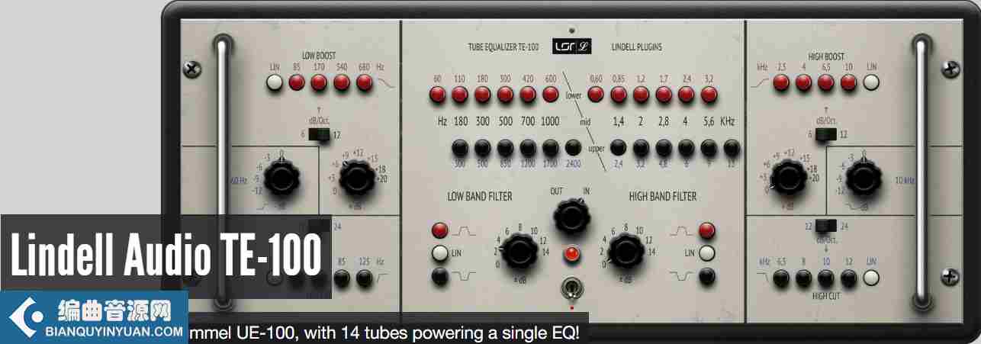
Task: Click the red power indicator lamp
Action: 573,255
